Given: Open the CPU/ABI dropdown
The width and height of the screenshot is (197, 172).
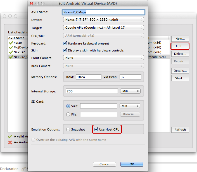Looking at the screenshot, I should 103,36.
